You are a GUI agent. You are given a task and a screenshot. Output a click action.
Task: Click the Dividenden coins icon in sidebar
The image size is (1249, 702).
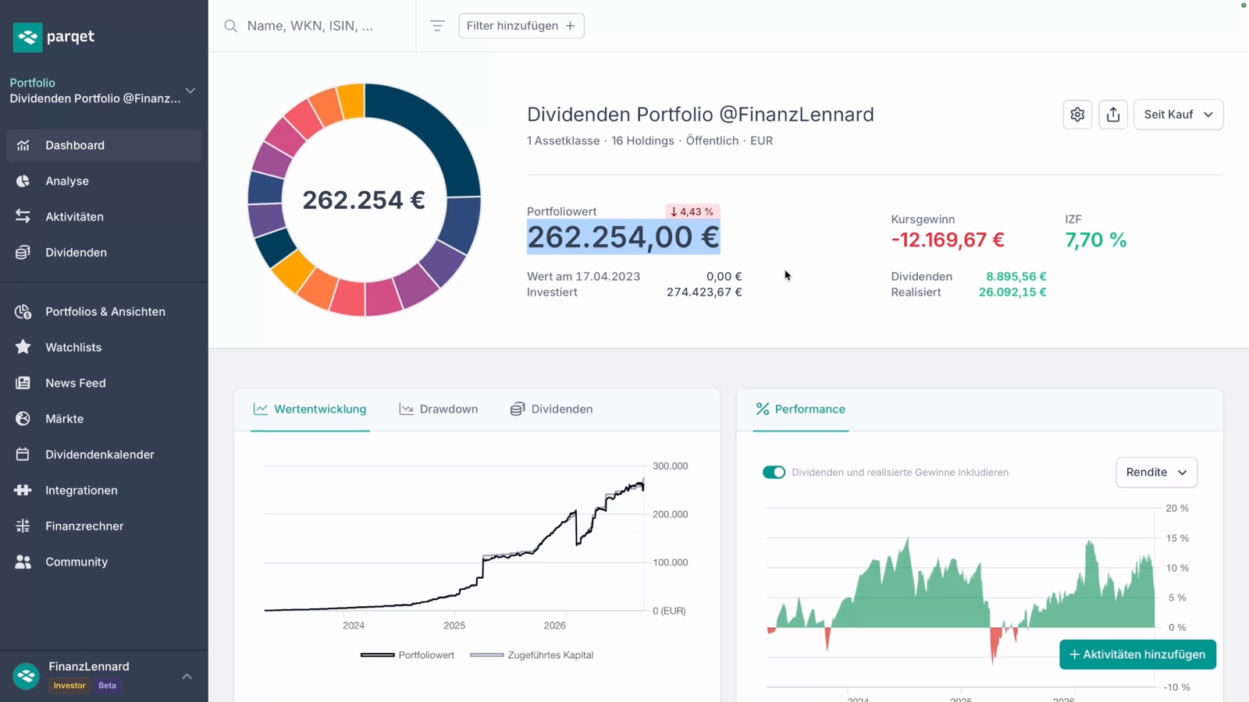tap(23, 253)
